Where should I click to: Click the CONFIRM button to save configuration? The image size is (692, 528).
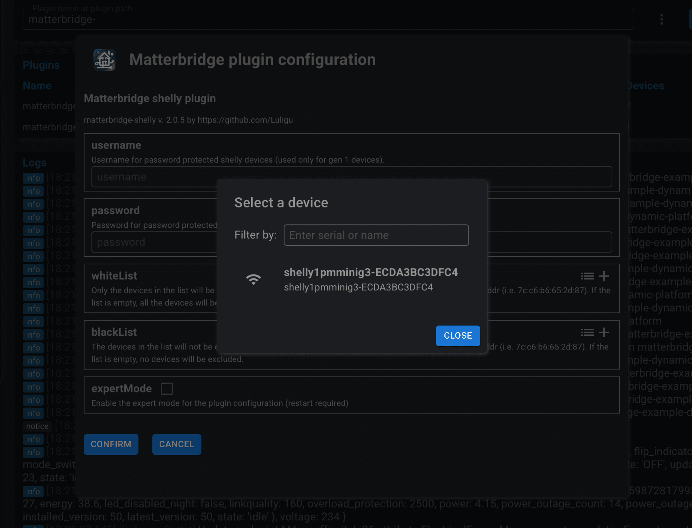coord(111,444)
